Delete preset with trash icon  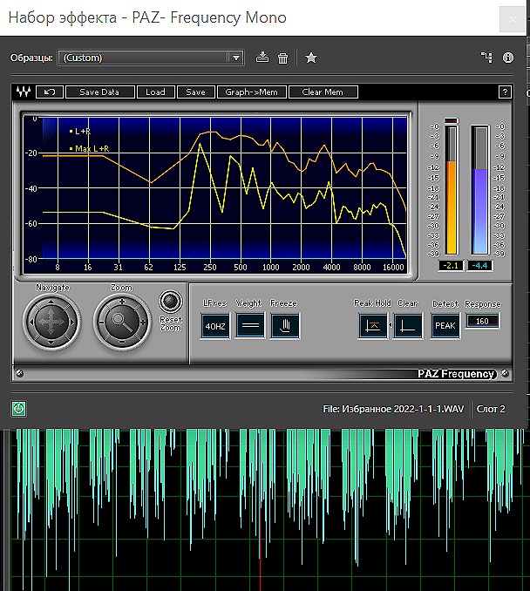[x=282, y=58]
